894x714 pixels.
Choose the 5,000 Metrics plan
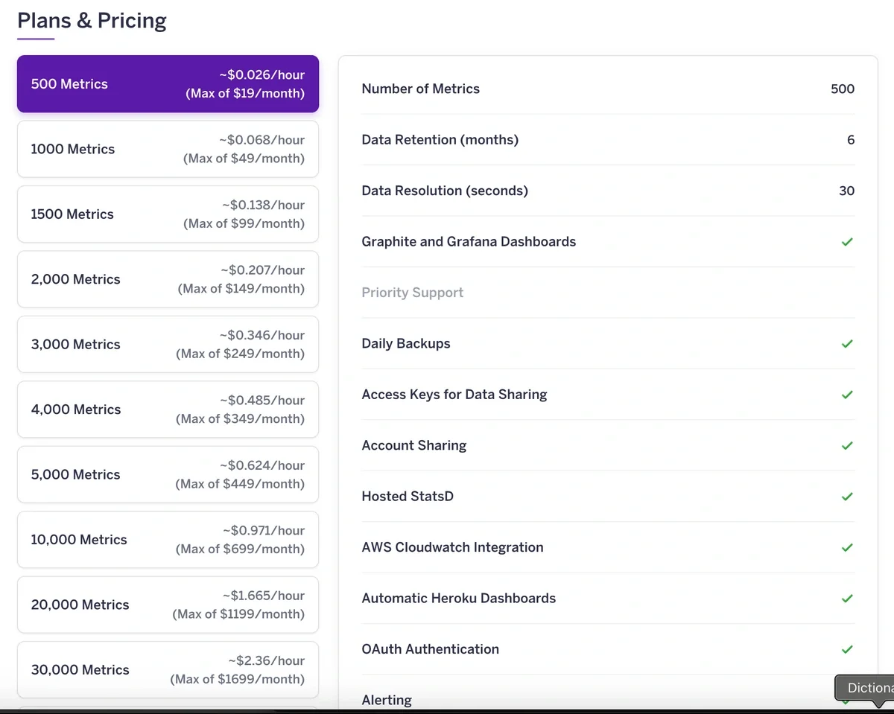(168, 474)
